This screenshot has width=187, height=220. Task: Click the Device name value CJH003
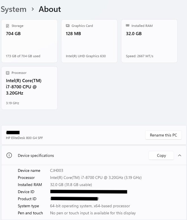(57, 170)
